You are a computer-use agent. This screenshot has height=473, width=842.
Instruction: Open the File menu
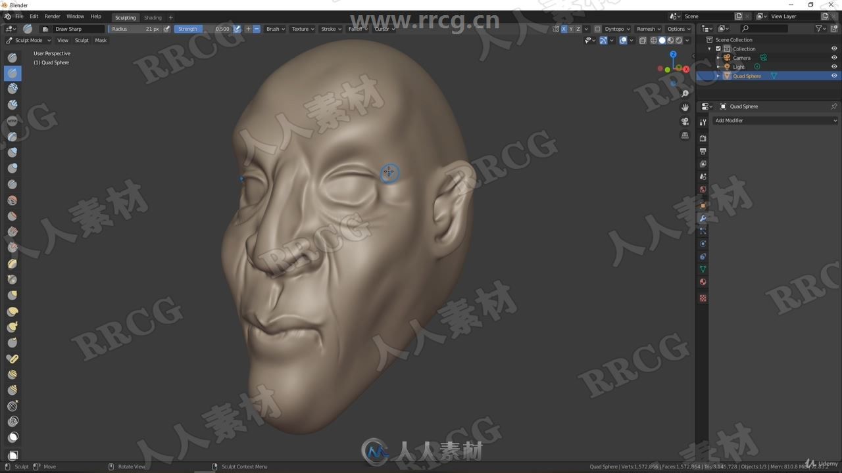click(x=19, y=16)
